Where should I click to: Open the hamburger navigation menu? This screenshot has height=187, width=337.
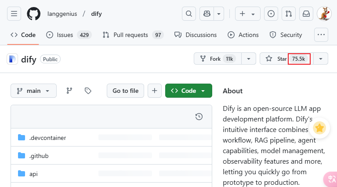pos(14,14)
